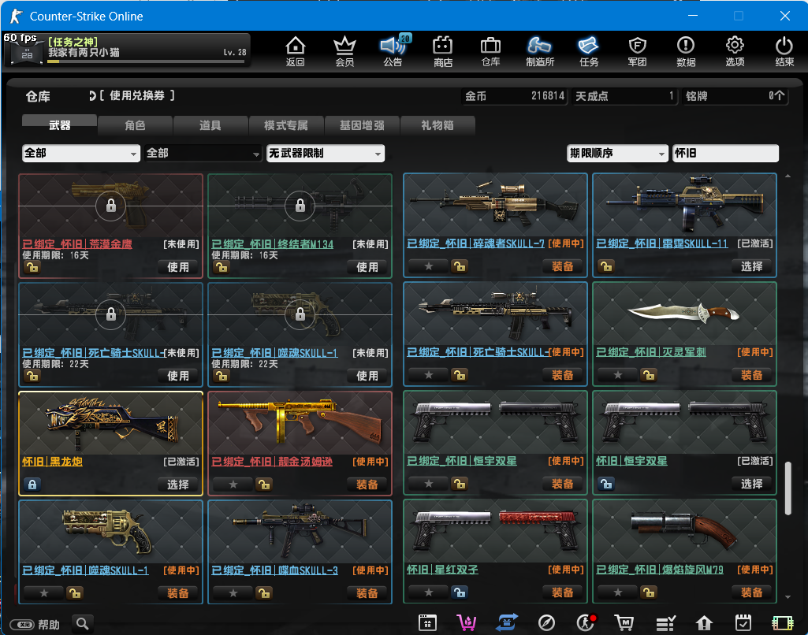Open the 选项 gear options icon
The image size is (808, 635).
(735, 51)
